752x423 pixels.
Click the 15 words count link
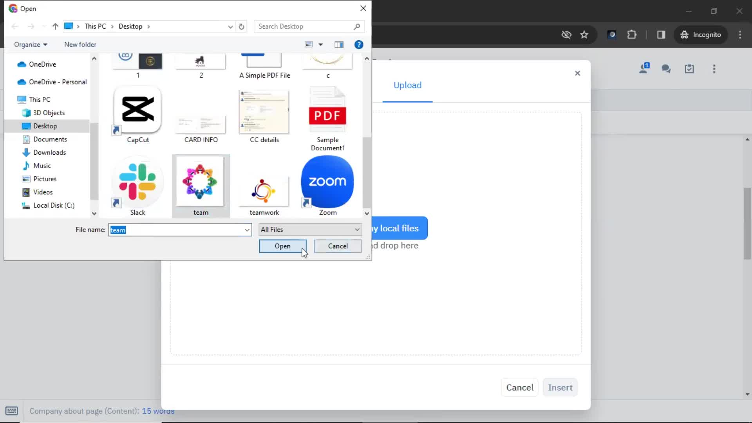[158, 411]
